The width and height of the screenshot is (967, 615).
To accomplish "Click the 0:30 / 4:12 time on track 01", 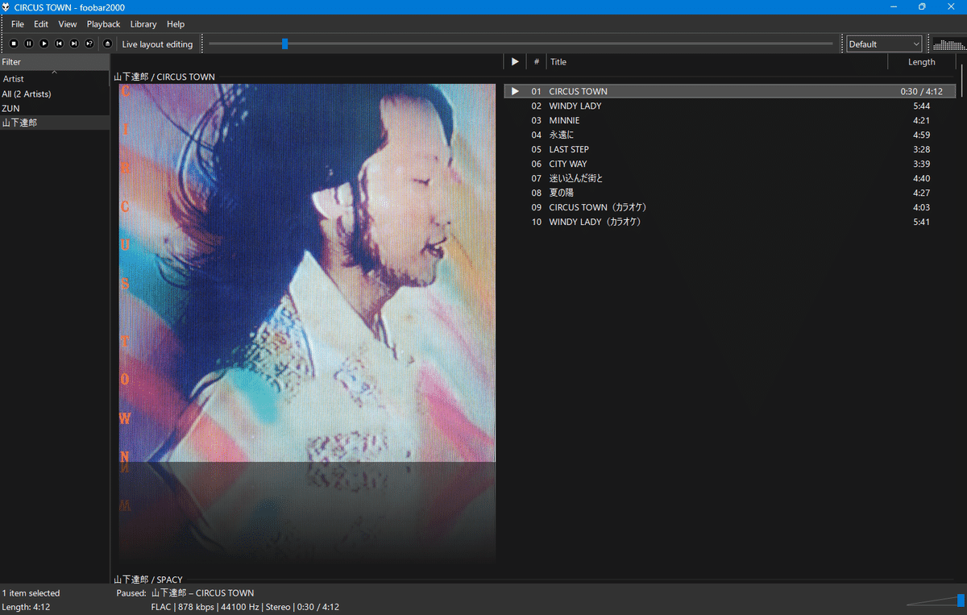I will click(x=922, y=92).
